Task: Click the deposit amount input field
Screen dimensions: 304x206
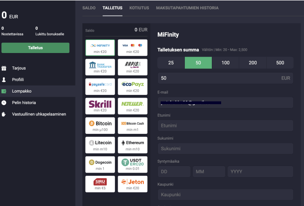Action: pyautogui.click(x=225, y=78)
